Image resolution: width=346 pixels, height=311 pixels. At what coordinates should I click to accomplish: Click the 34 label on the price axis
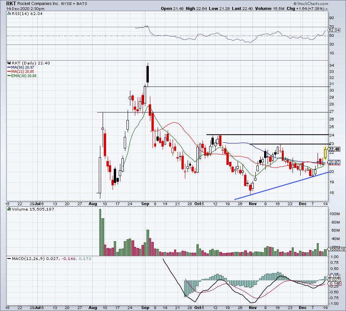point(332,66)
